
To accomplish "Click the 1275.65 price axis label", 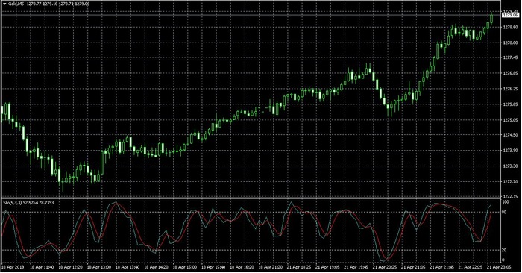I will [510, 104].
